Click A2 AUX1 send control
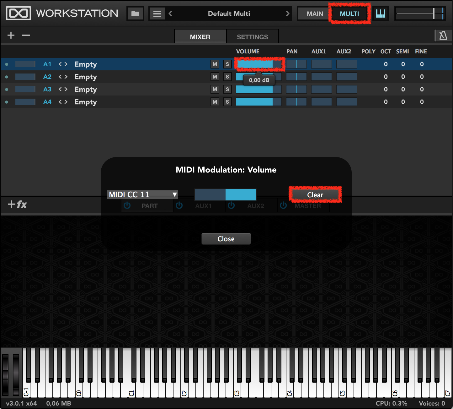 click(x=322, y=77)
